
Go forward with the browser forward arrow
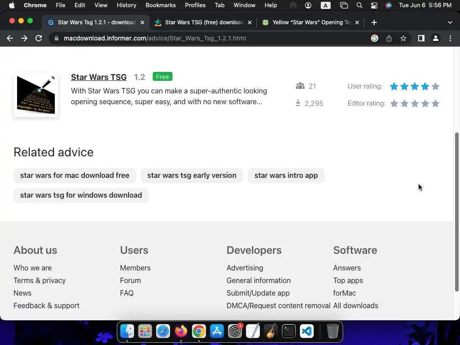tap(24, 38)
